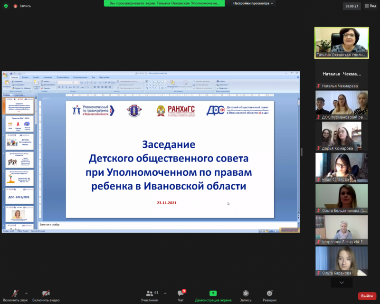Click the Запись record button
This screenshot has height=304, width=380.
pos(246,295)
